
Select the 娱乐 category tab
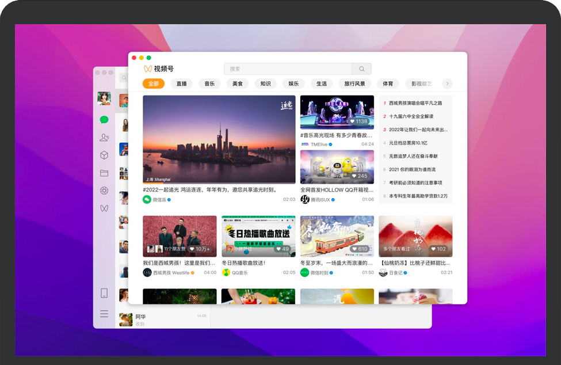pos(293,83)
